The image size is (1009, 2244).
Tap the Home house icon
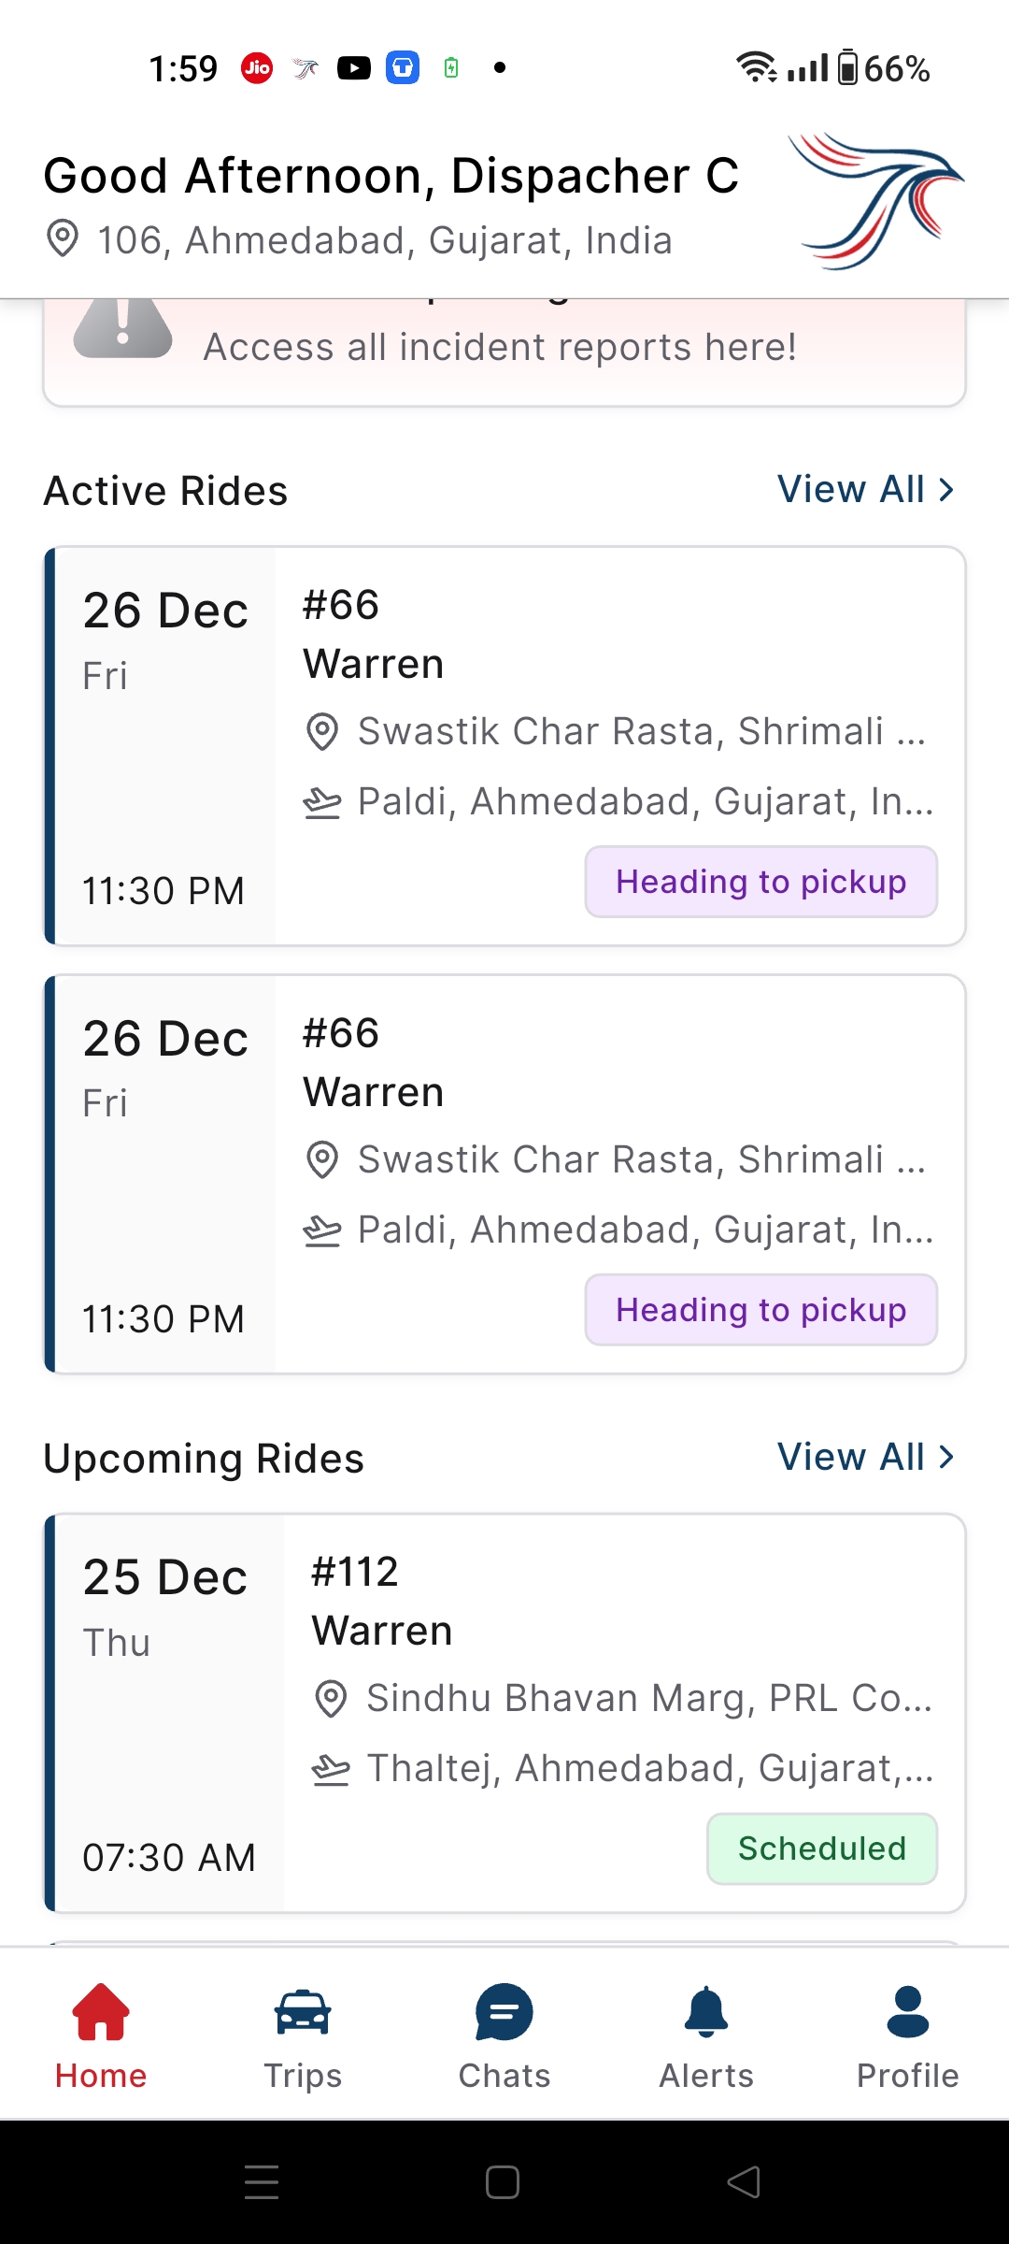[101, 2011]
